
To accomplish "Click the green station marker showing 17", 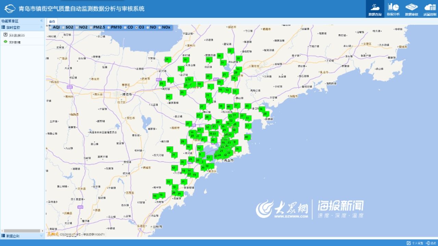I will coord(209,158).
